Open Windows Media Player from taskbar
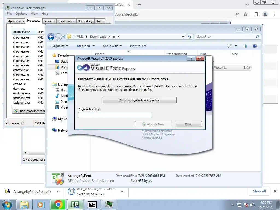280x210 pixels. pos(40,205)
